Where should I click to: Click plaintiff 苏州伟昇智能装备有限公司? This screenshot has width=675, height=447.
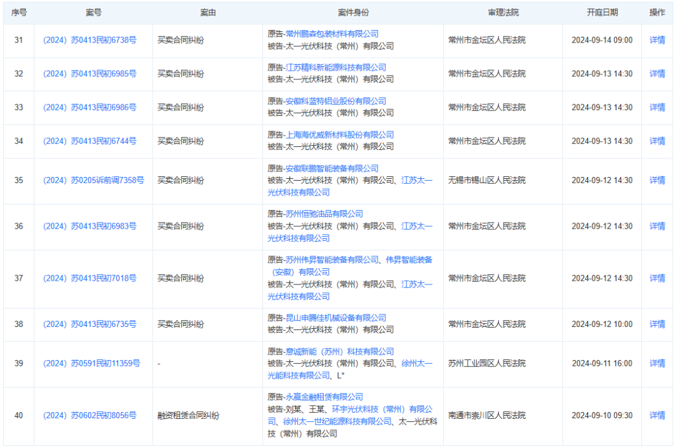(x=332, y=260)
